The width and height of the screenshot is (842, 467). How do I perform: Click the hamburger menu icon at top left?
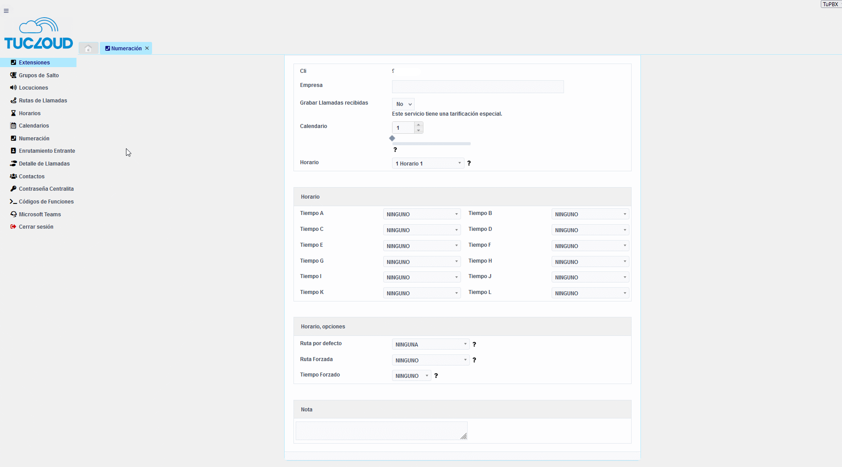6,11
